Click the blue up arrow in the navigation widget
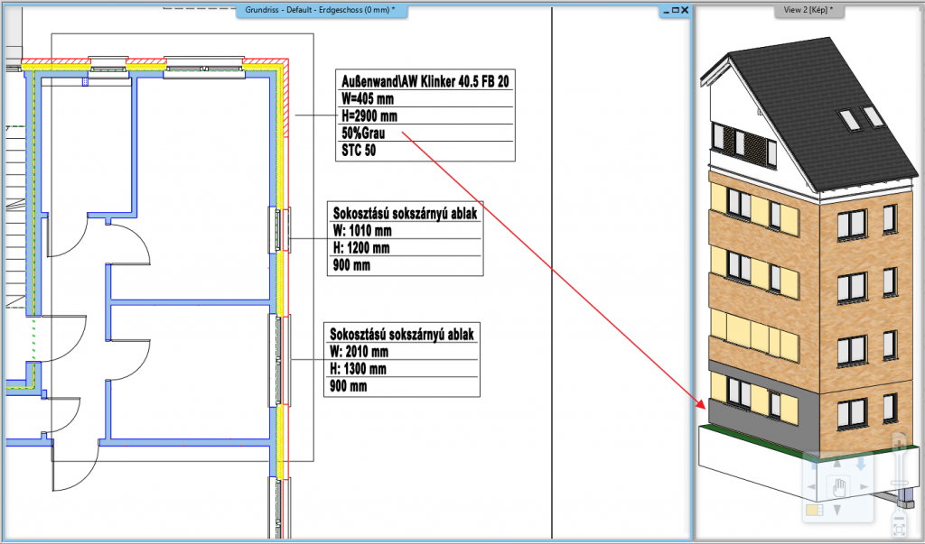 pos(815,464)
